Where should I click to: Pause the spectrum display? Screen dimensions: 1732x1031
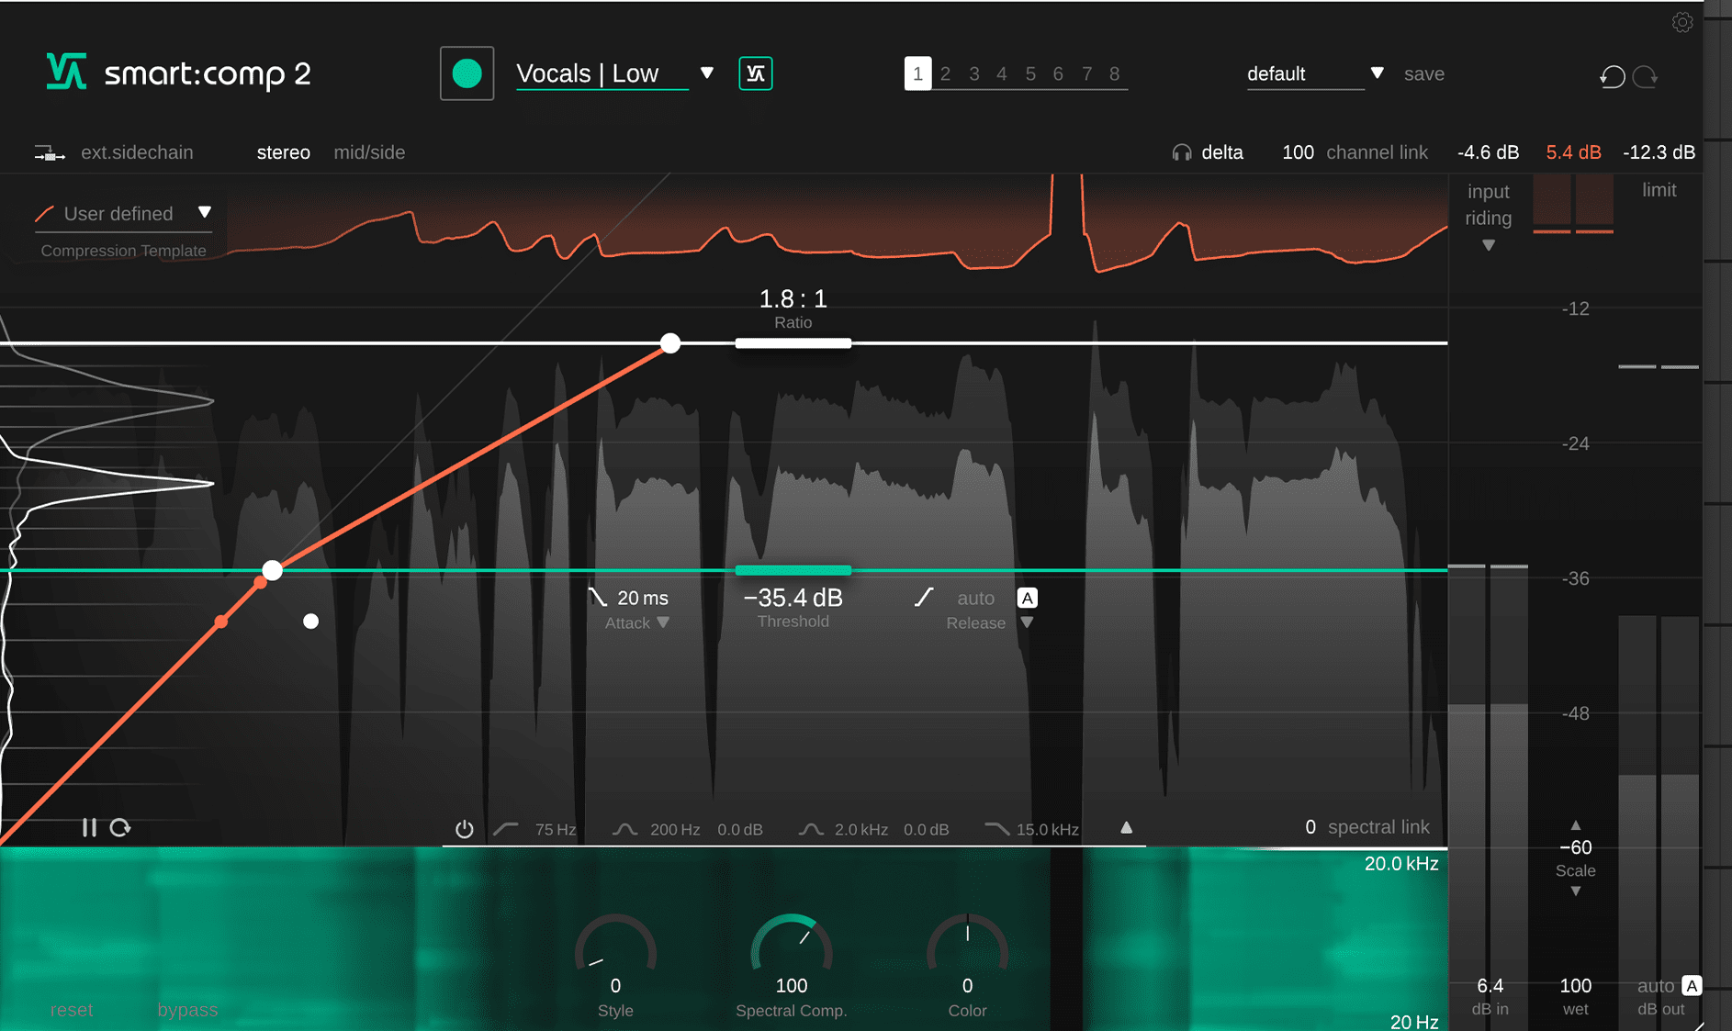click(90, 827)
